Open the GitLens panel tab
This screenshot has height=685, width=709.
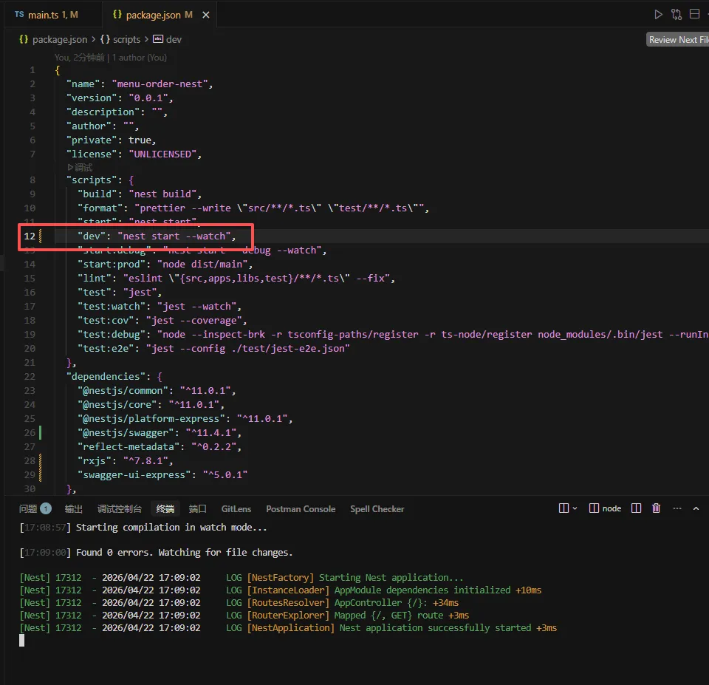[x=236, y=508]
